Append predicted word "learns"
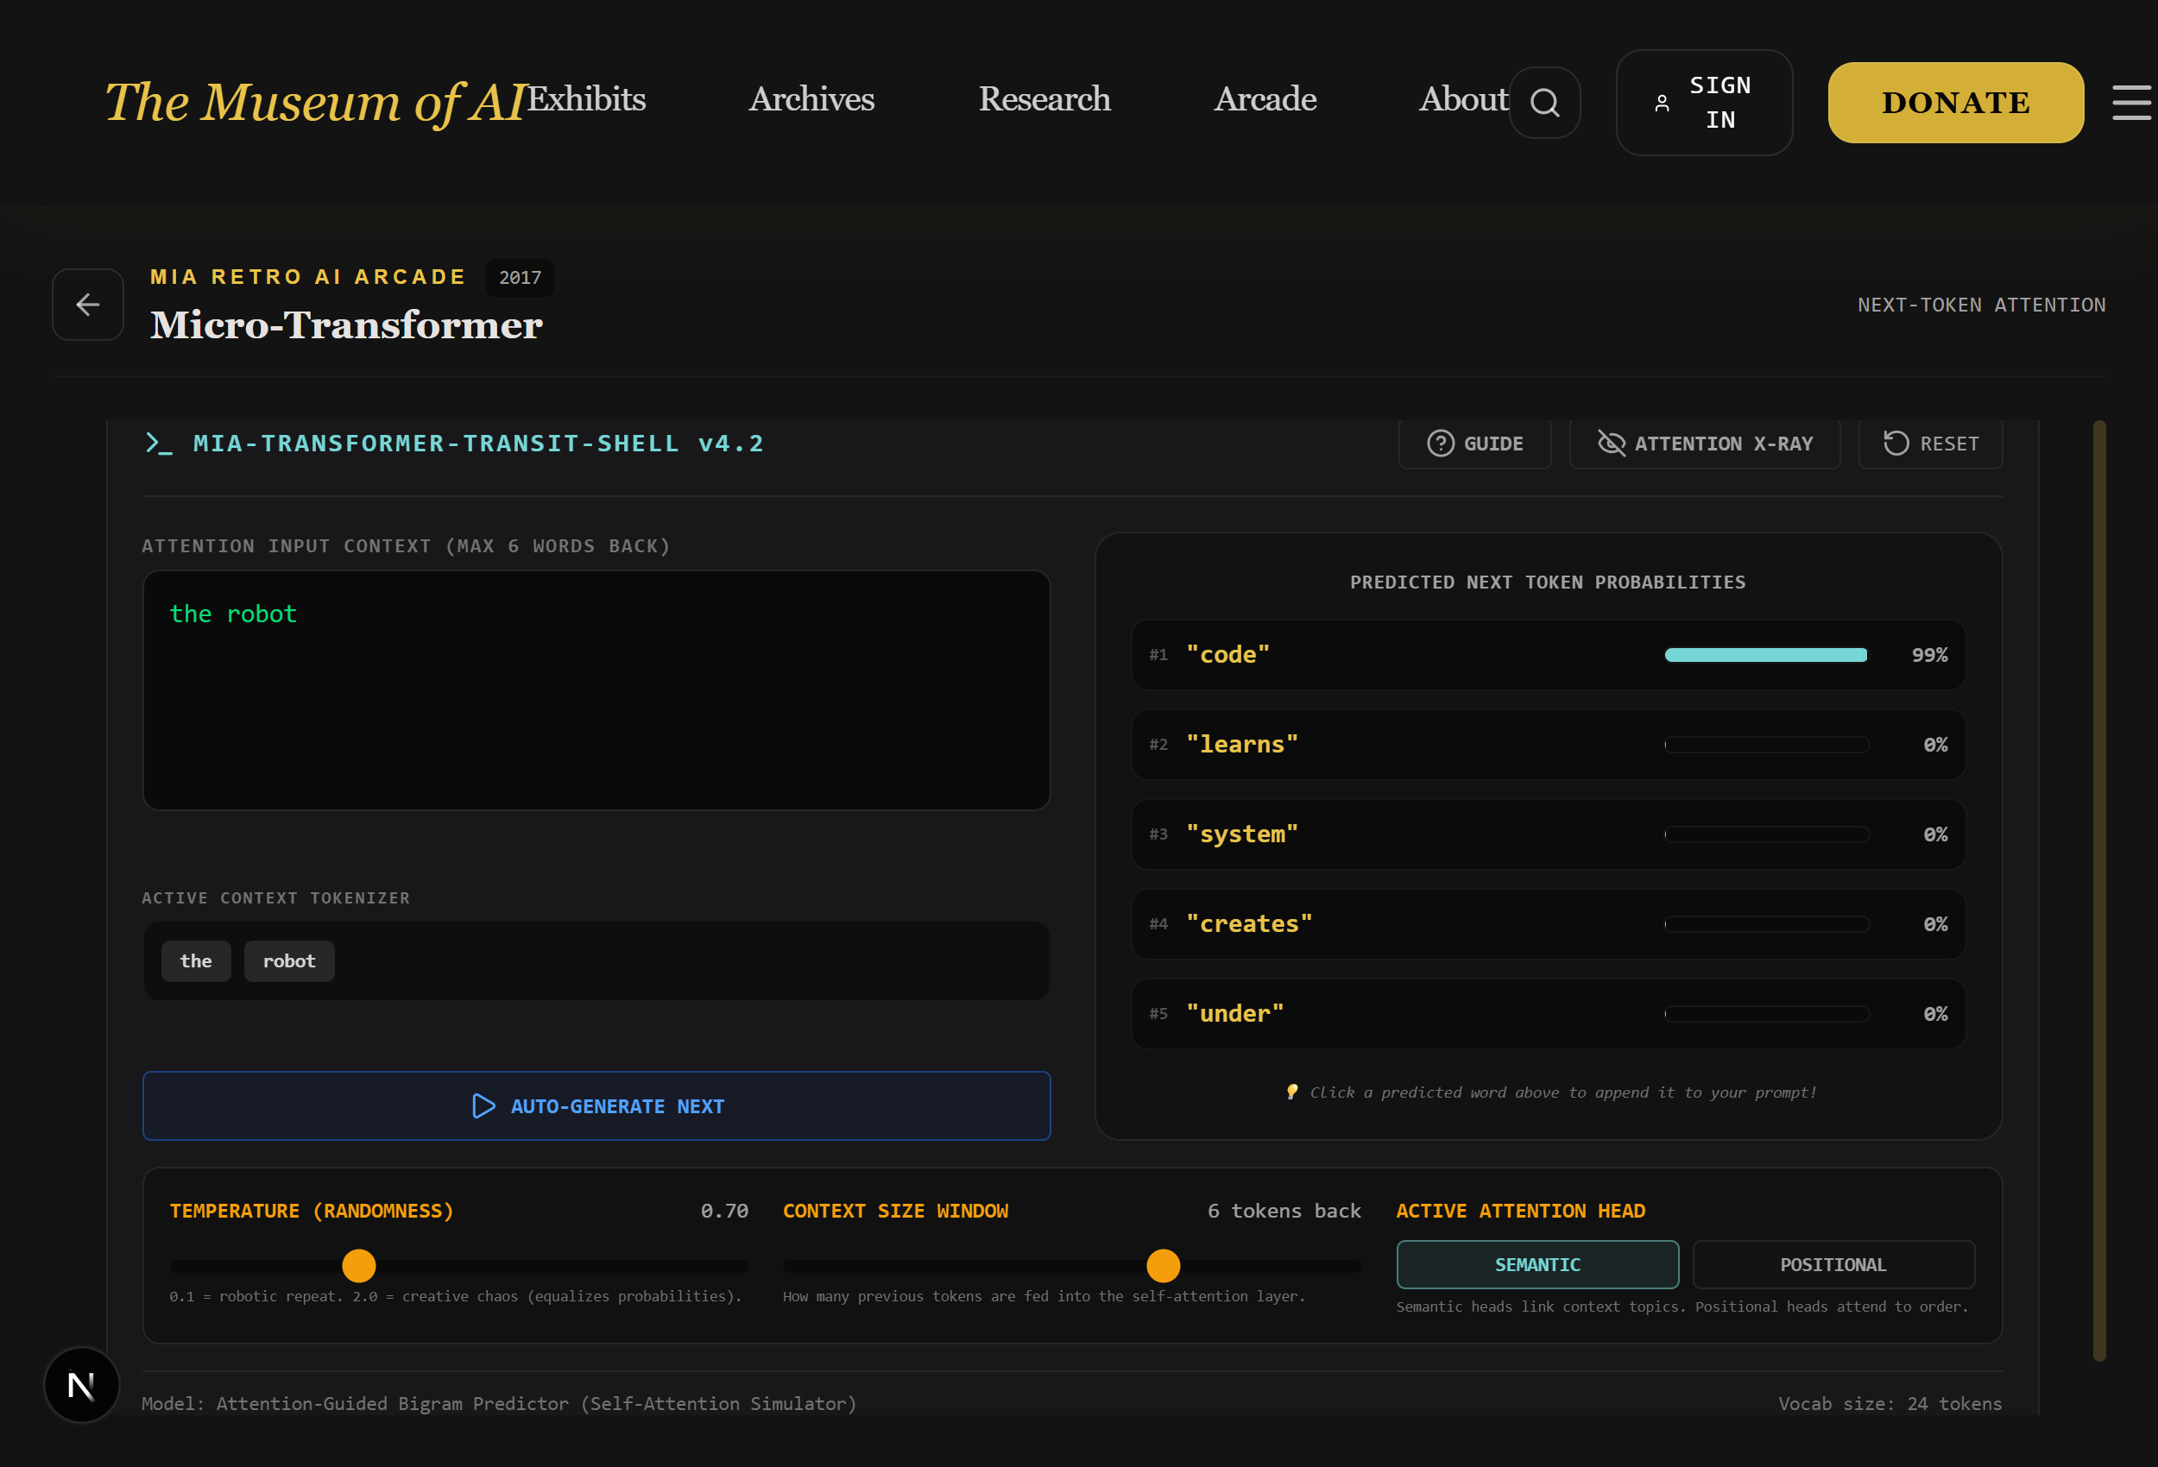 (1548, 745)
